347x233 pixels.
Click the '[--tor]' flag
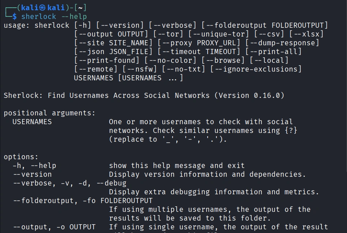[x=168, y=34]
